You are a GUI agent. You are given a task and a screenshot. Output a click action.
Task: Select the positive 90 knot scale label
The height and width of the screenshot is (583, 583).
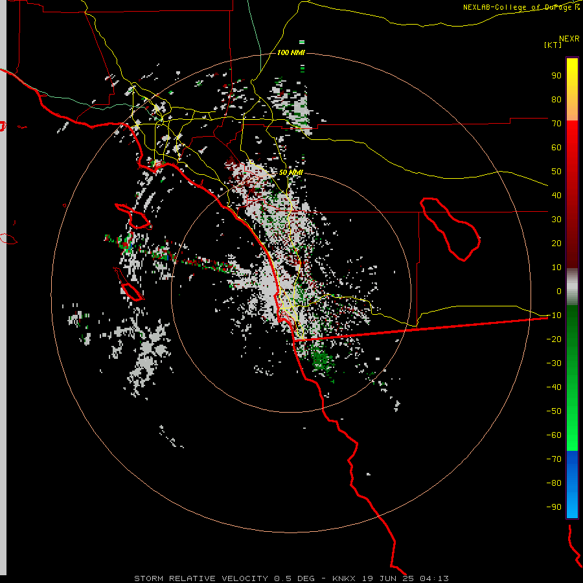(x=556, y=76)
